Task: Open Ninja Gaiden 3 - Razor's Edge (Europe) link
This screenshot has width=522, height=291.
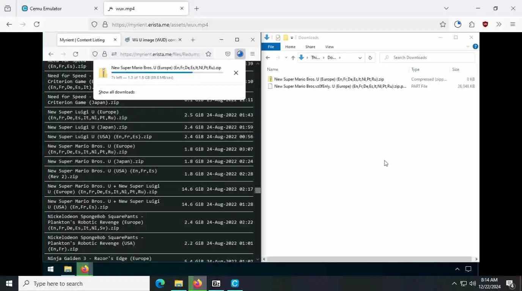Action: click(99, 258)
